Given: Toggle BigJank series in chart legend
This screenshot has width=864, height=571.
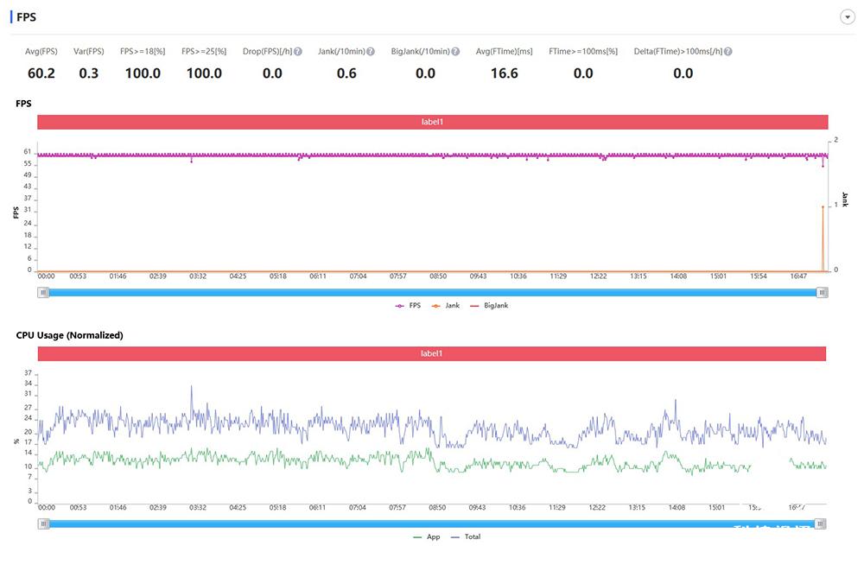Looking at the screenshot, I should point(489,305).
